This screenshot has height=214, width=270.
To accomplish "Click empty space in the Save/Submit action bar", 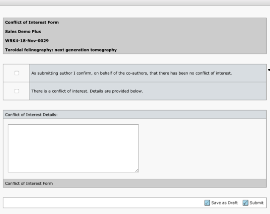I will tap(103, 203).
